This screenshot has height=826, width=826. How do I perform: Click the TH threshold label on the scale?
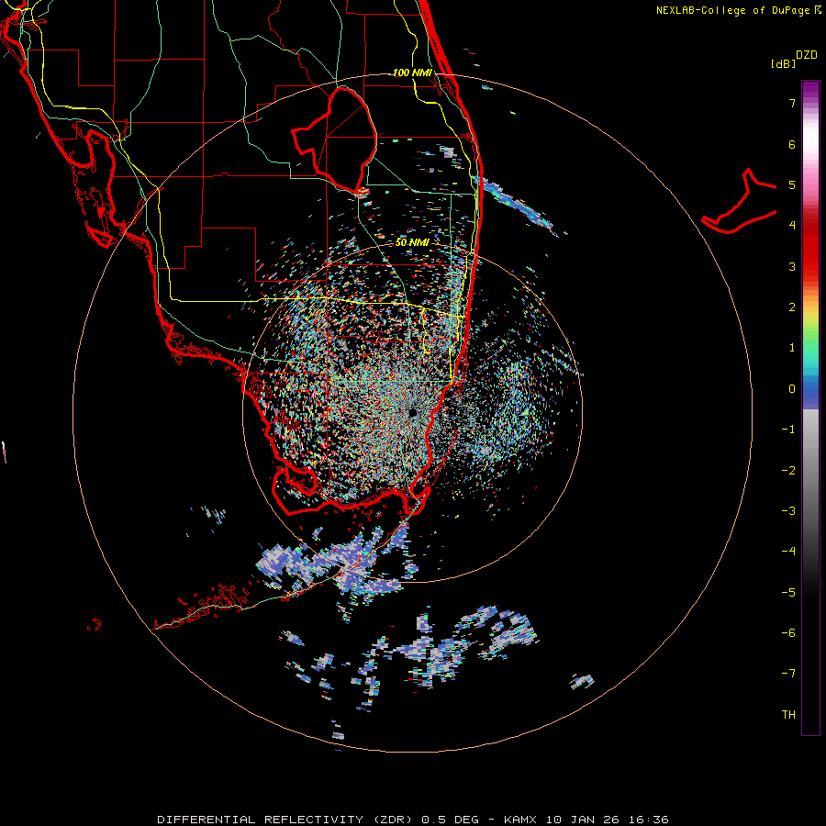[x=788, y=715]
